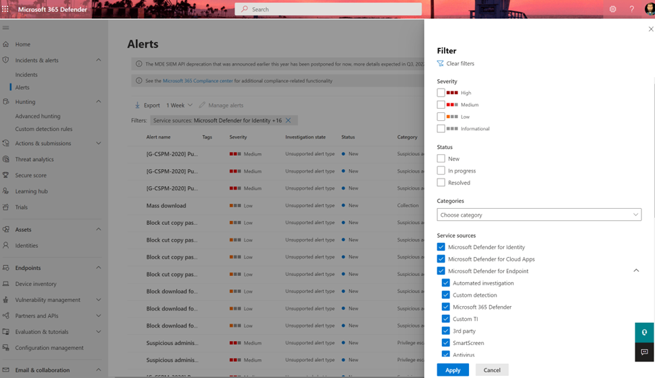The image size is (655, 378).
Task: Open Microsoft 365 Compliance center link
Action: click(x=198, y=81)
